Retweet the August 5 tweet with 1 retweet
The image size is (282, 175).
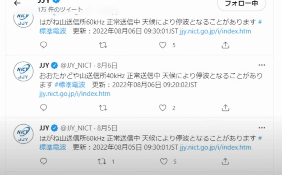102,161
